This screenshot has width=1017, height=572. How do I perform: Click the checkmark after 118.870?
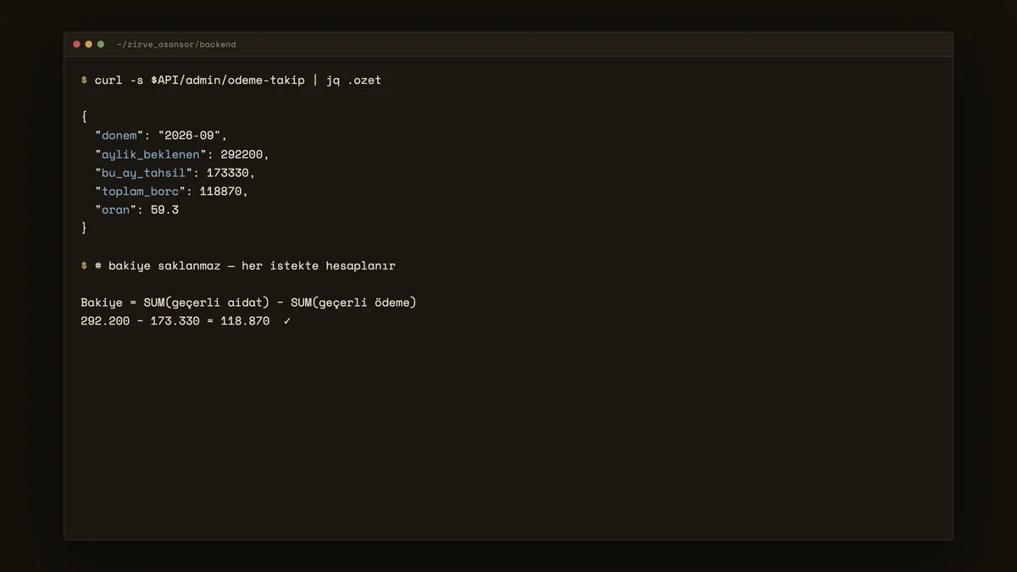point(287,321)
